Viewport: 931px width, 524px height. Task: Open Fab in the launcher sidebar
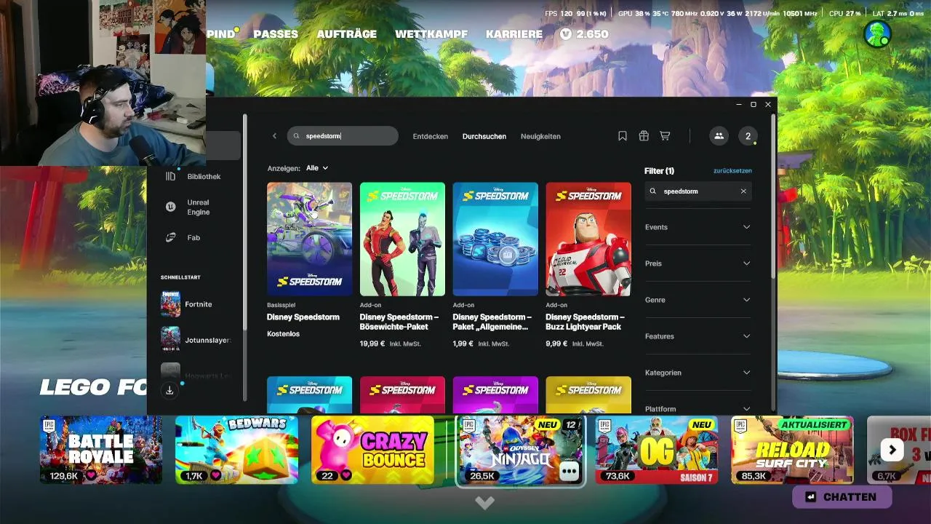pos(194,237)
